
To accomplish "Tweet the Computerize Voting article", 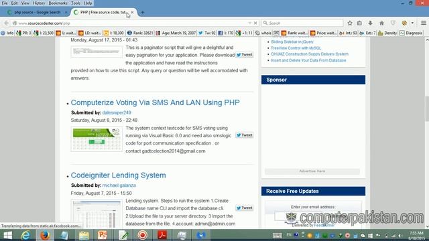I will point(244,135).
